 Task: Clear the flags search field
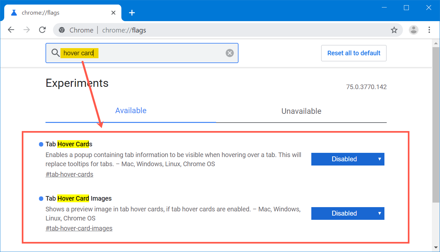pyautogui.click(x=230, y=53)
